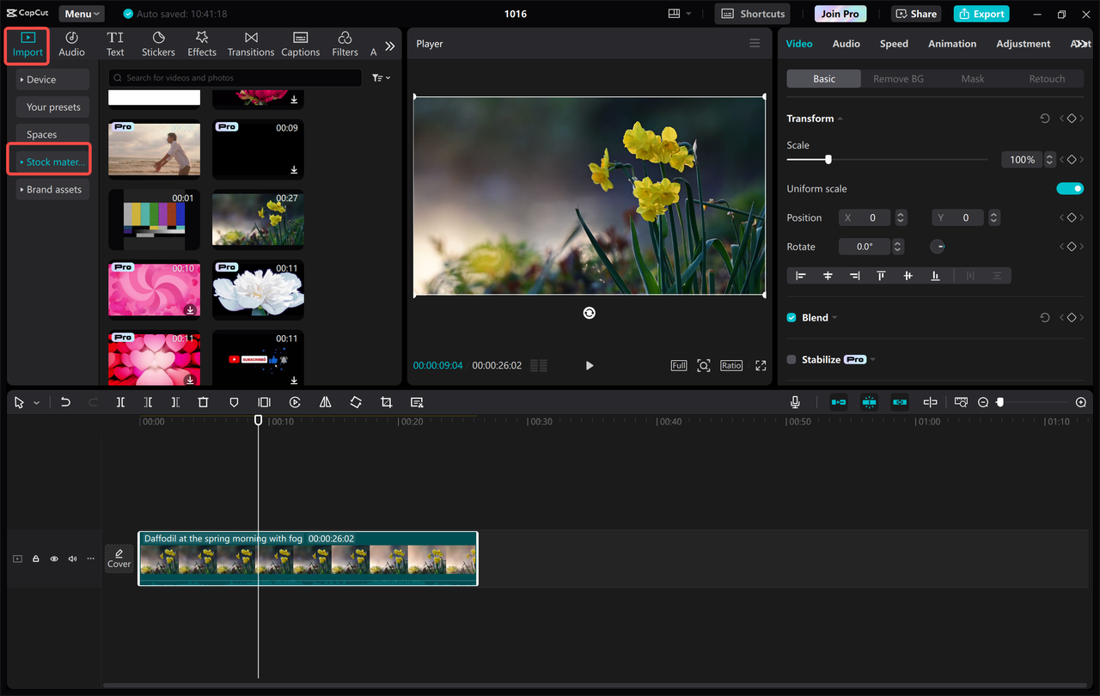Click the Undo arrow above the timeline
The height and width of the screenshot is (696, 1100).
pos(65,401)
